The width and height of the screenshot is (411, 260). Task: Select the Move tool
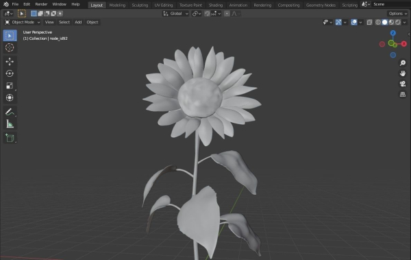10,62
